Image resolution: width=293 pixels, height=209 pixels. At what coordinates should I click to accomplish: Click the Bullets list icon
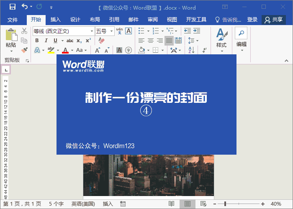coord(141,31)
